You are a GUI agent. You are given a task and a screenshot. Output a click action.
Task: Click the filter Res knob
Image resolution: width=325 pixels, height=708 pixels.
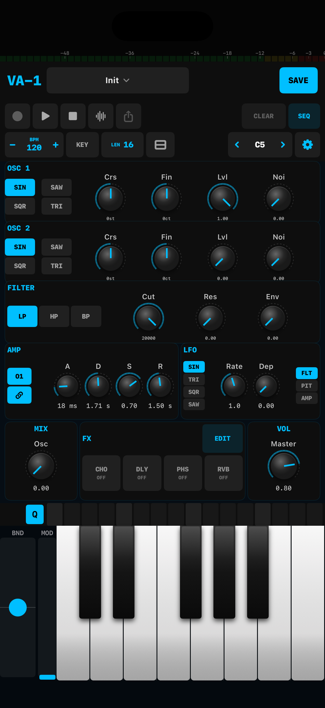point(210,318)
